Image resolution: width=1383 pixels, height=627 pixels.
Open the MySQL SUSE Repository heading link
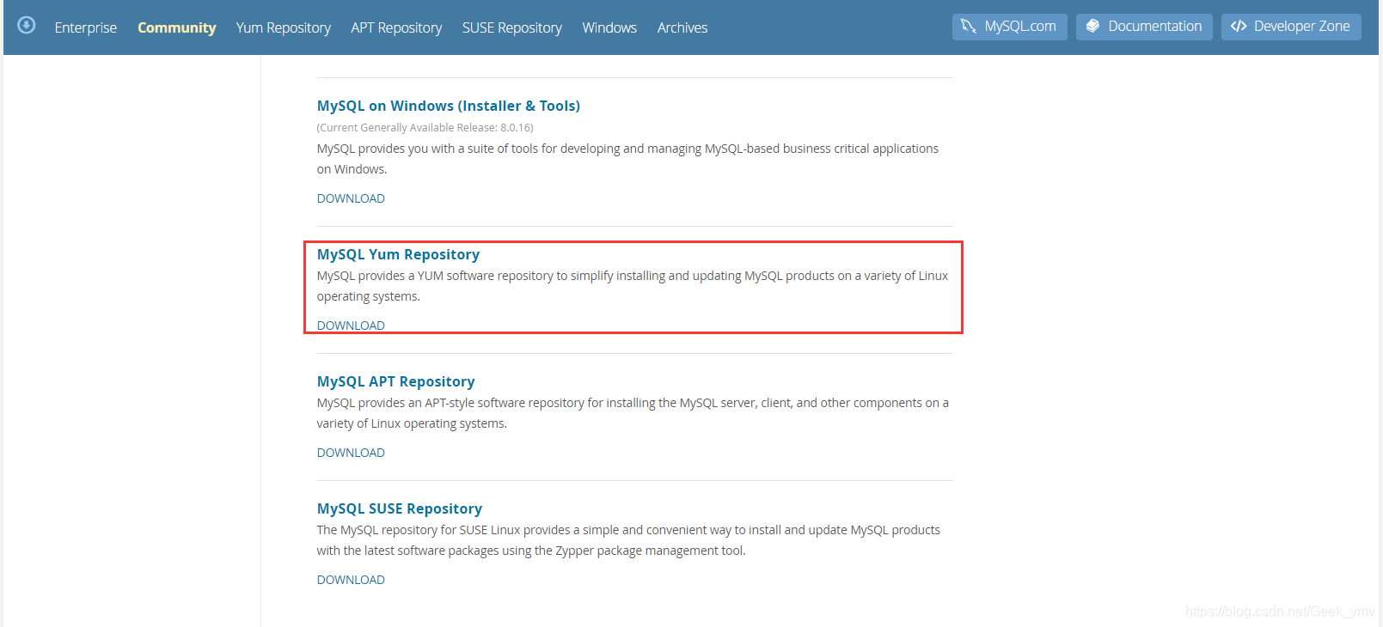[x=400, y=508]
